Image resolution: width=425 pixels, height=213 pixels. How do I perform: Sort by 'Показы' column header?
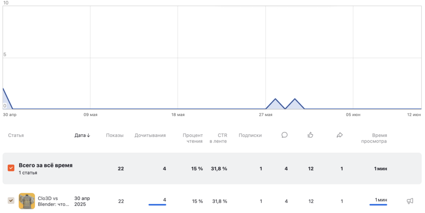click(x=115, y=136)
